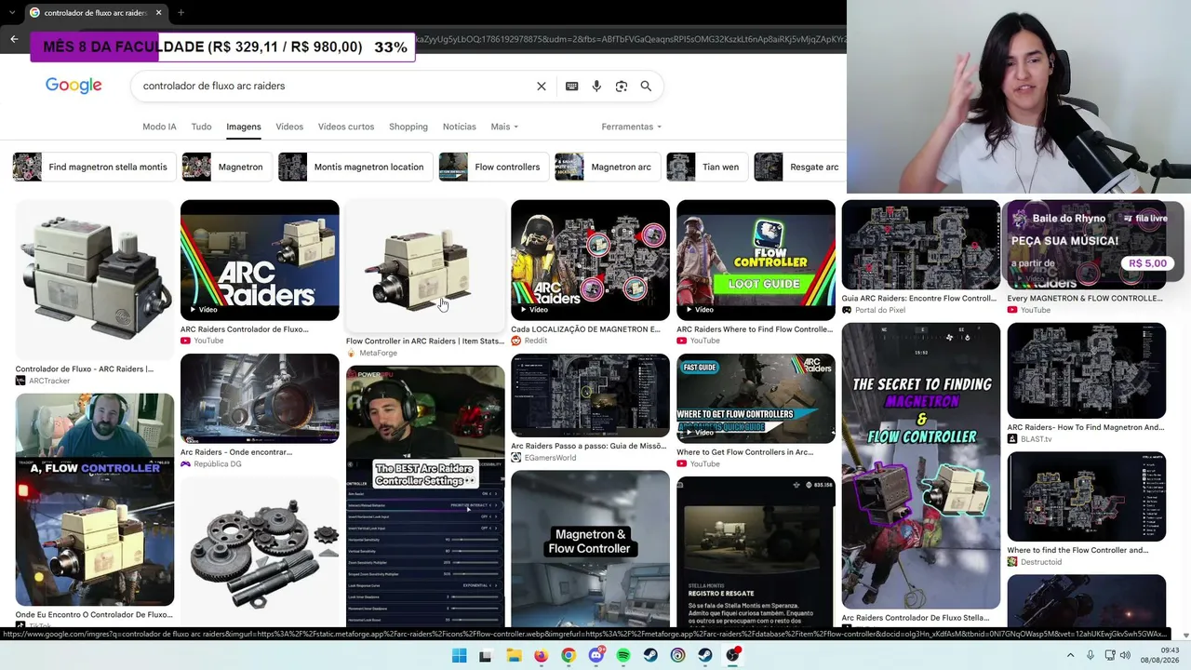Switch to the Modo IA tab
Image resolution: width=1191 pixels, height=670 pixels.
pos(159,127)
